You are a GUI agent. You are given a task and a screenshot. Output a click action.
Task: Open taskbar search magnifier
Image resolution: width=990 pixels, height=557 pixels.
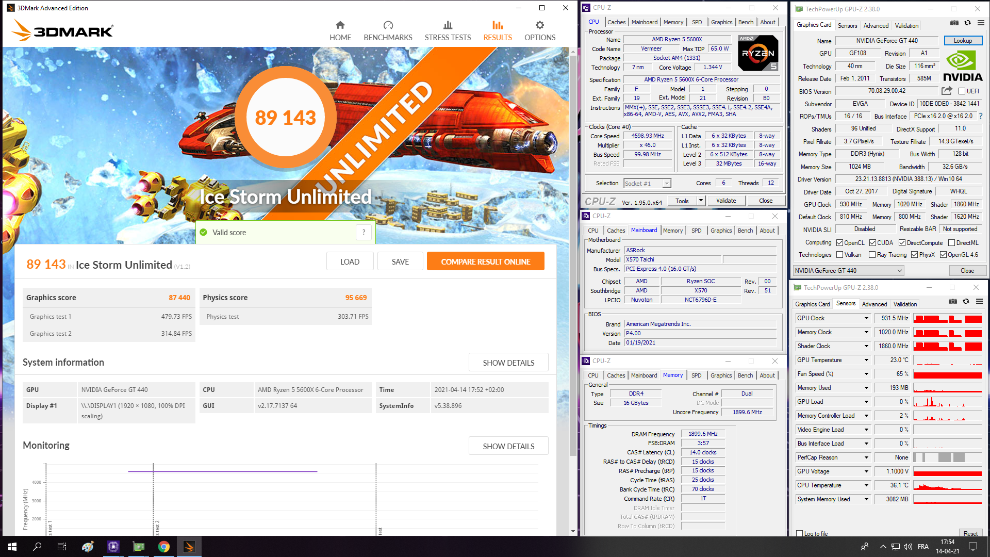point(37,547)
